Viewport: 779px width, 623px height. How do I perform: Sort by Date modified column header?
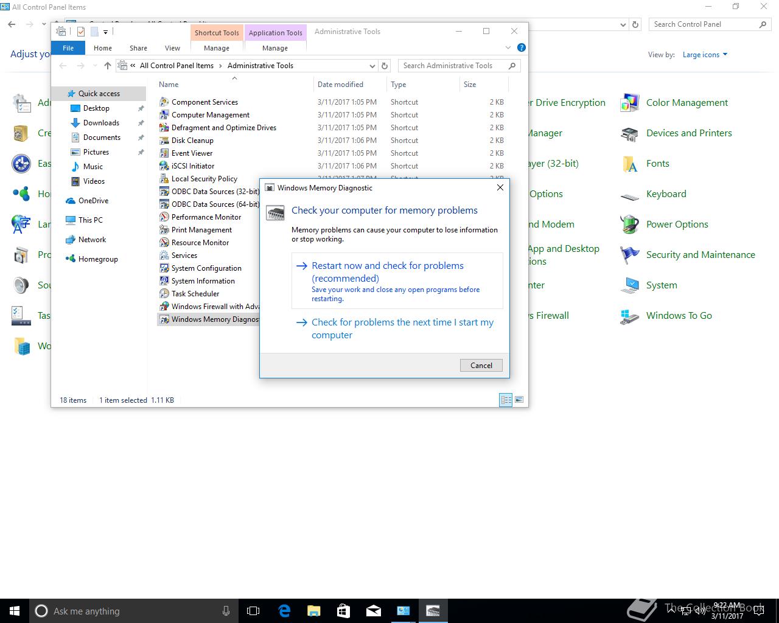(350, 85)
